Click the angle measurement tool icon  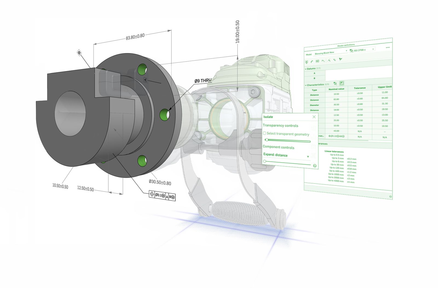(329, 60)
